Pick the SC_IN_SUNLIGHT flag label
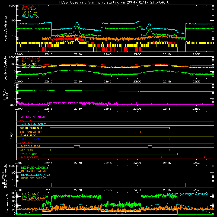This screenshot has width=217, height=217. 31,128
